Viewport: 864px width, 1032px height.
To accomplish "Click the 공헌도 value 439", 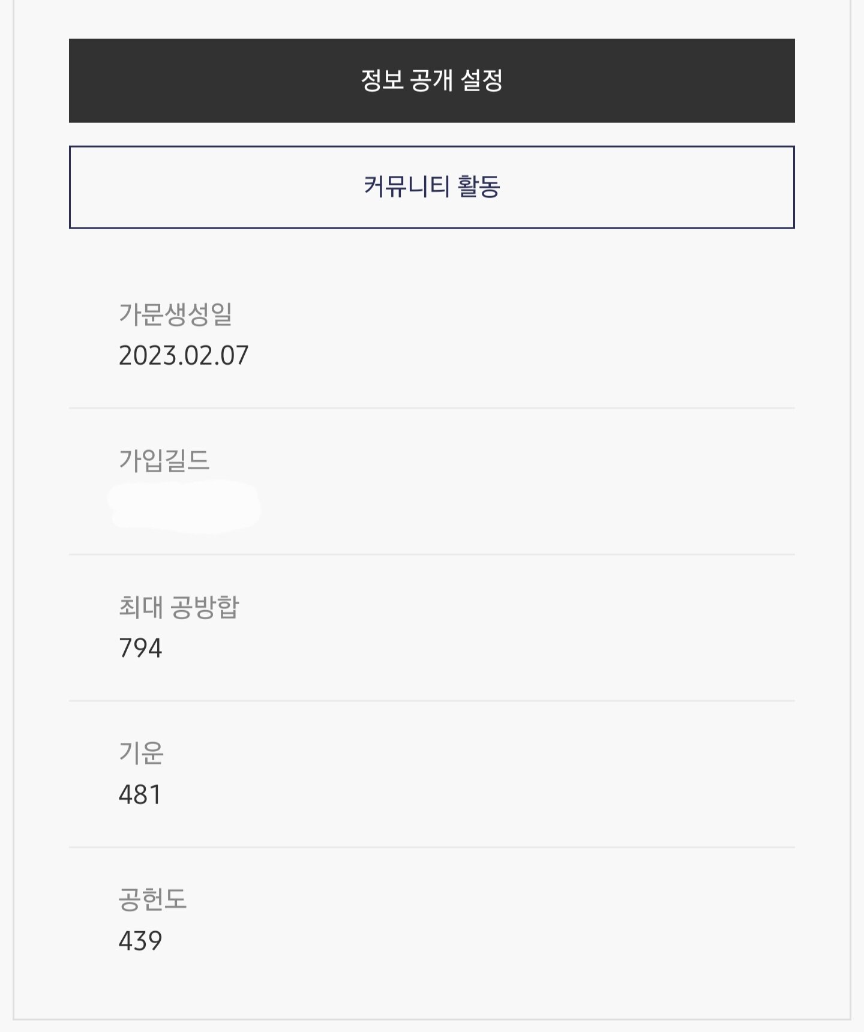I will click(140, 941).
